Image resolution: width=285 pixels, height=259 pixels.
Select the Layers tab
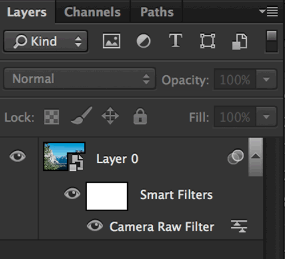(x=27, y=12)
